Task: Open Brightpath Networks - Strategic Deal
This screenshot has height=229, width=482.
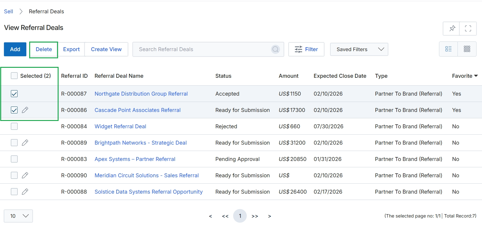Action: pos(140,143)
